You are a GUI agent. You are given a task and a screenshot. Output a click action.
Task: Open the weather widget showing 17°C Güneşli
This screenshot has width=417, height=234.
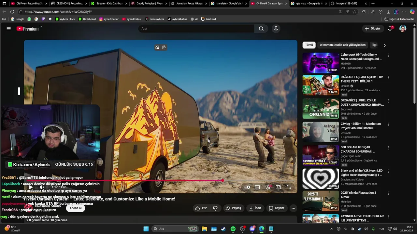click(12, 229)
